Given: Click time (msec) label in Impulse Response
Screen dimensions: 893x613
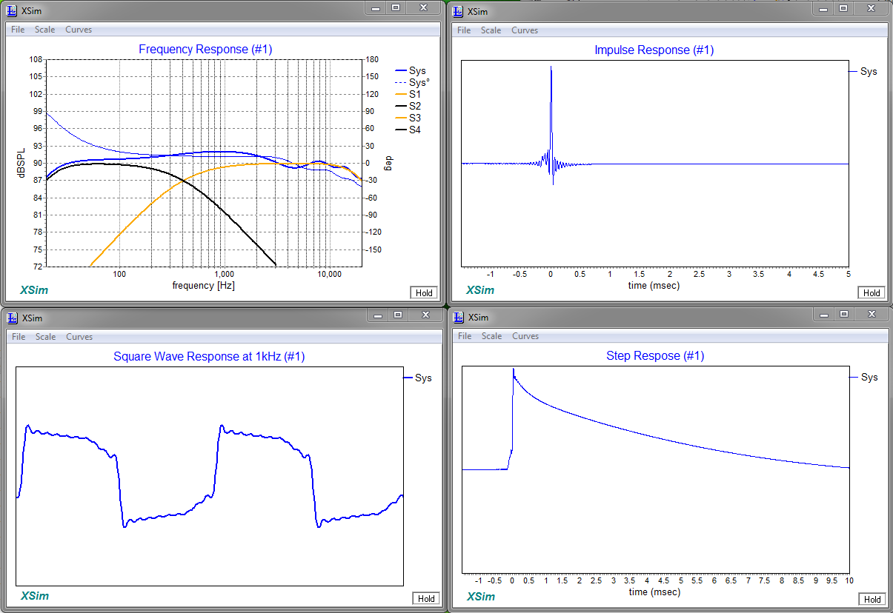Looking at the screenshot, I should tap(654, 285).
